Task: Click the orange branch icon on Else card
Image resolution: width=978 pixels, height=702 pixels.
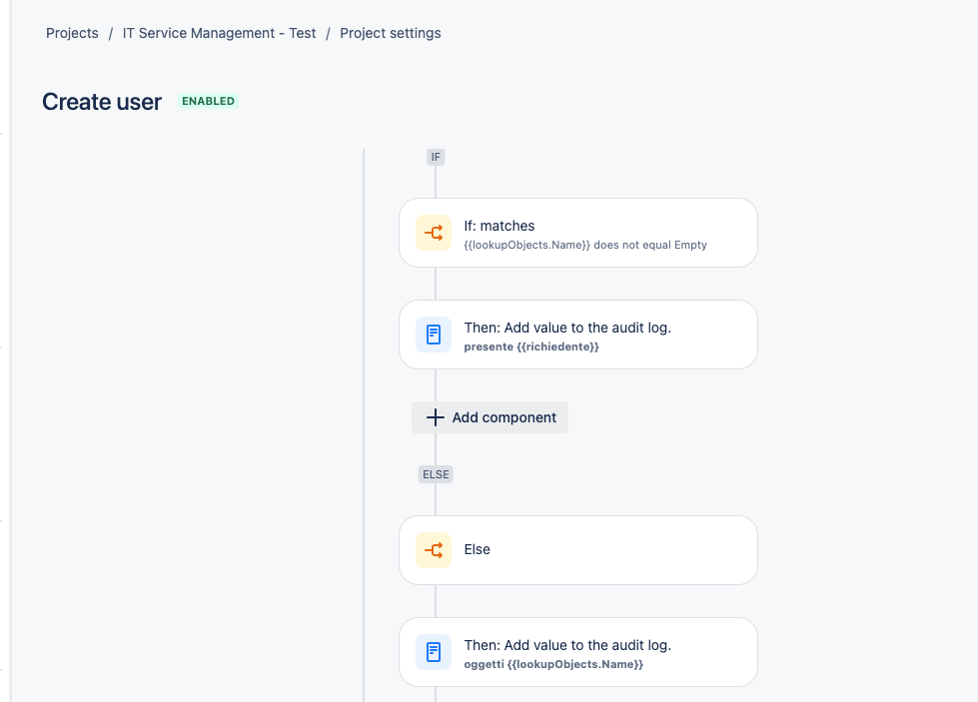Action: click(x=434, y=550)
